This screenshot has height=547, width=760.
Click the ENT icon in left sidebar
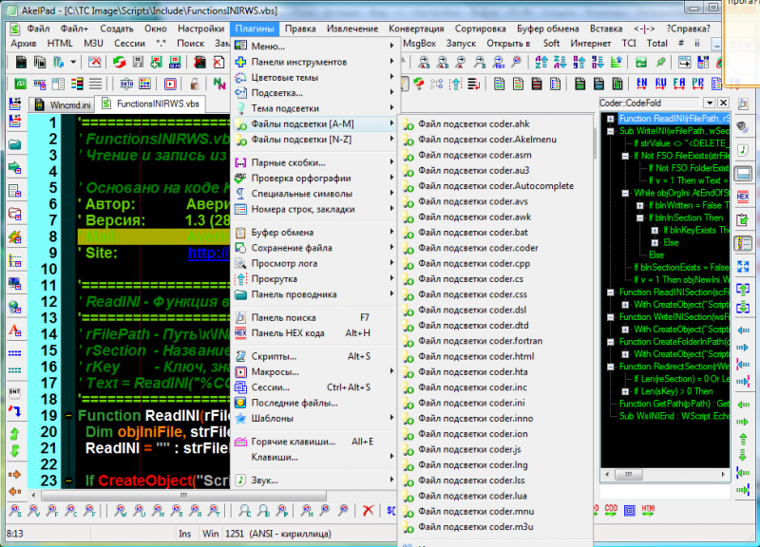point(15,392)
